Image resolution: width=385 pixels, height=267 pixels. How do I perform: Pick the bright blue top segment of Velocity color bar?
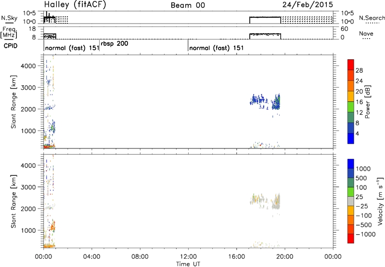(351, 164)
